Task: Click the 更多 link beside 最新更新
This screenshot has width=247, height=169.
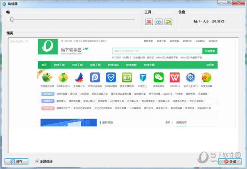Action: (x=168, y=123)
